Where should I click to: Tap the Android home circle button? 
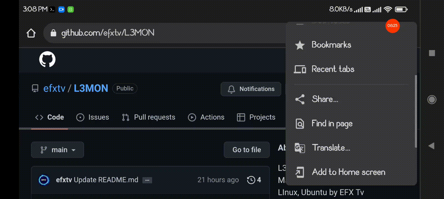click(x=432, y=99)
